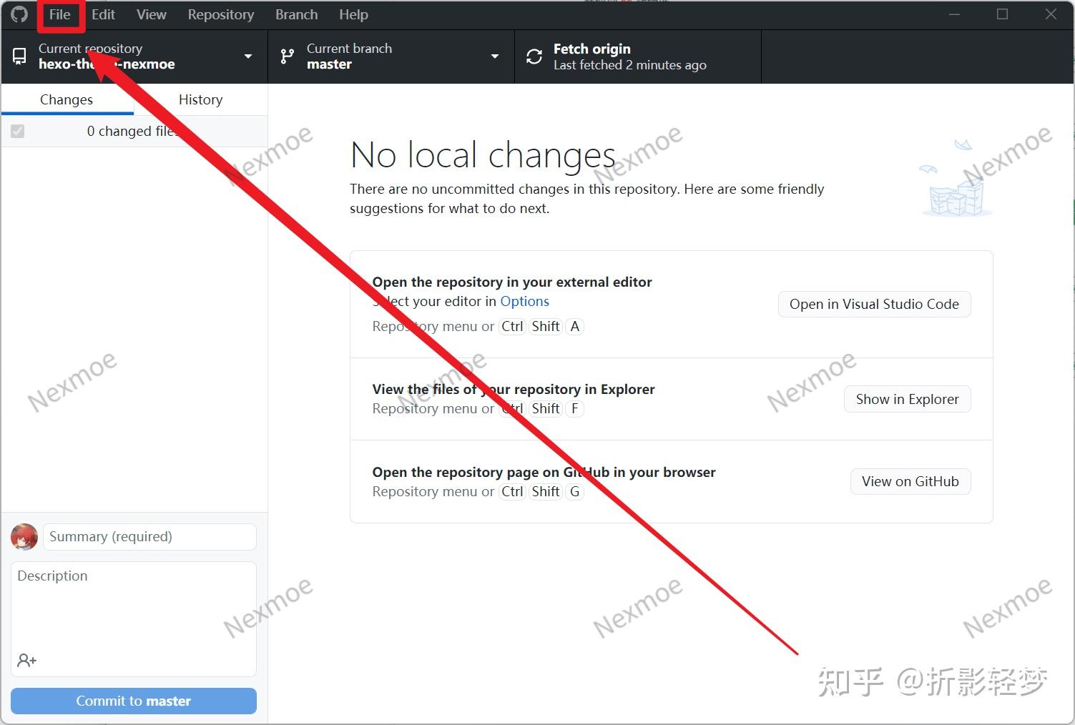
Task: Click the GitHub Octocat logo icon
Action: click(x=19, y=14)
